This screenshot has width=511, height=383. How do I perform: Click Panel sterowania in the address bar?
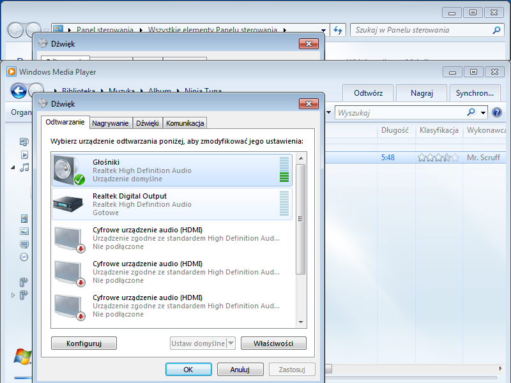click(x=105, y=30)
